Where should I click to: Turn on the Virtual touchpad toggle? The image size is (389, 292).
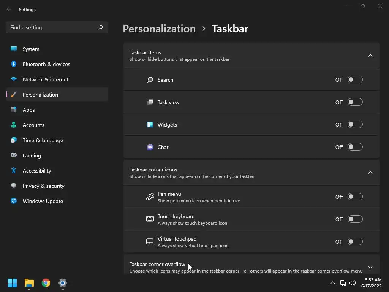(355, 242)
